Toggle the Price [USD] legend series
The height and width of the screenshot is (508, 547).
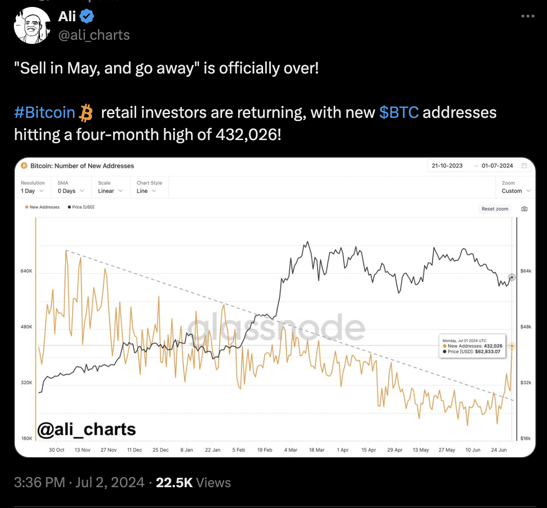pos(81,207)
